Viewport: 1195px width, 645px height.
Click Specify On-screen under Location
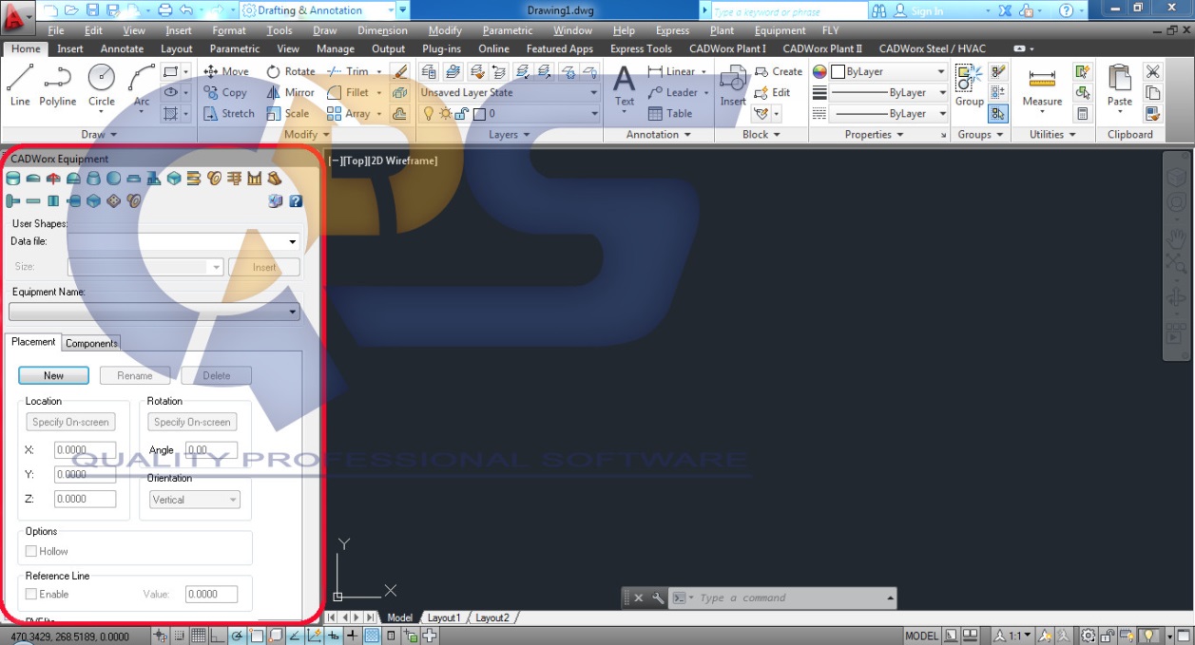pos(70,422)
